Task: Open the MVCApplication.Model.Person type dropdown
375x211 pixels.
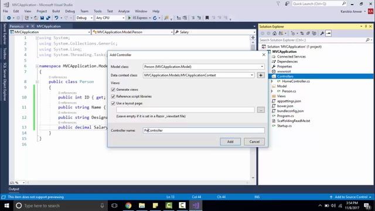Action: click(133, 32)
